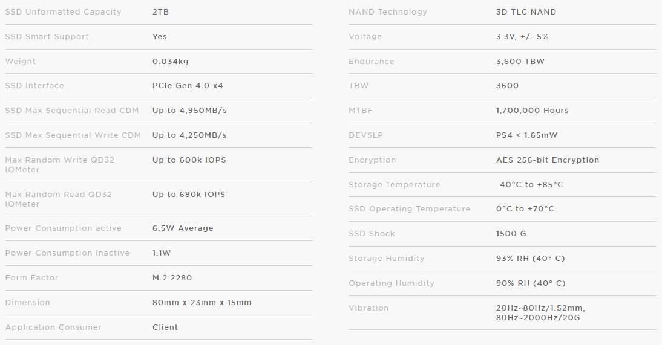The width and height of the screenshot is (662, 345).
Task: Select the SSD Smart Support label
Action: (47, 37)
